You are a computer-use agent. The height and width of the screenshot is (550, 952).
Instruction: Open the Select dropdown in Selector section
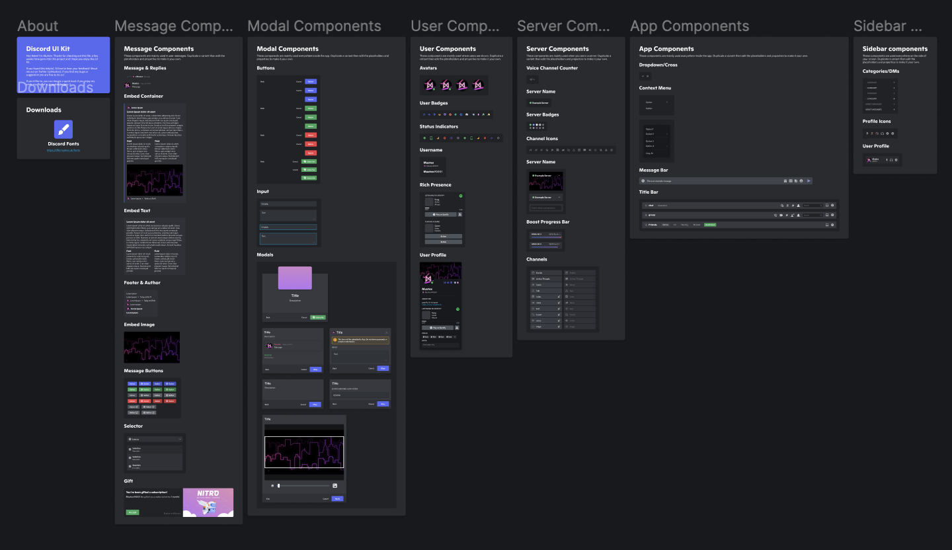[155, 440]
